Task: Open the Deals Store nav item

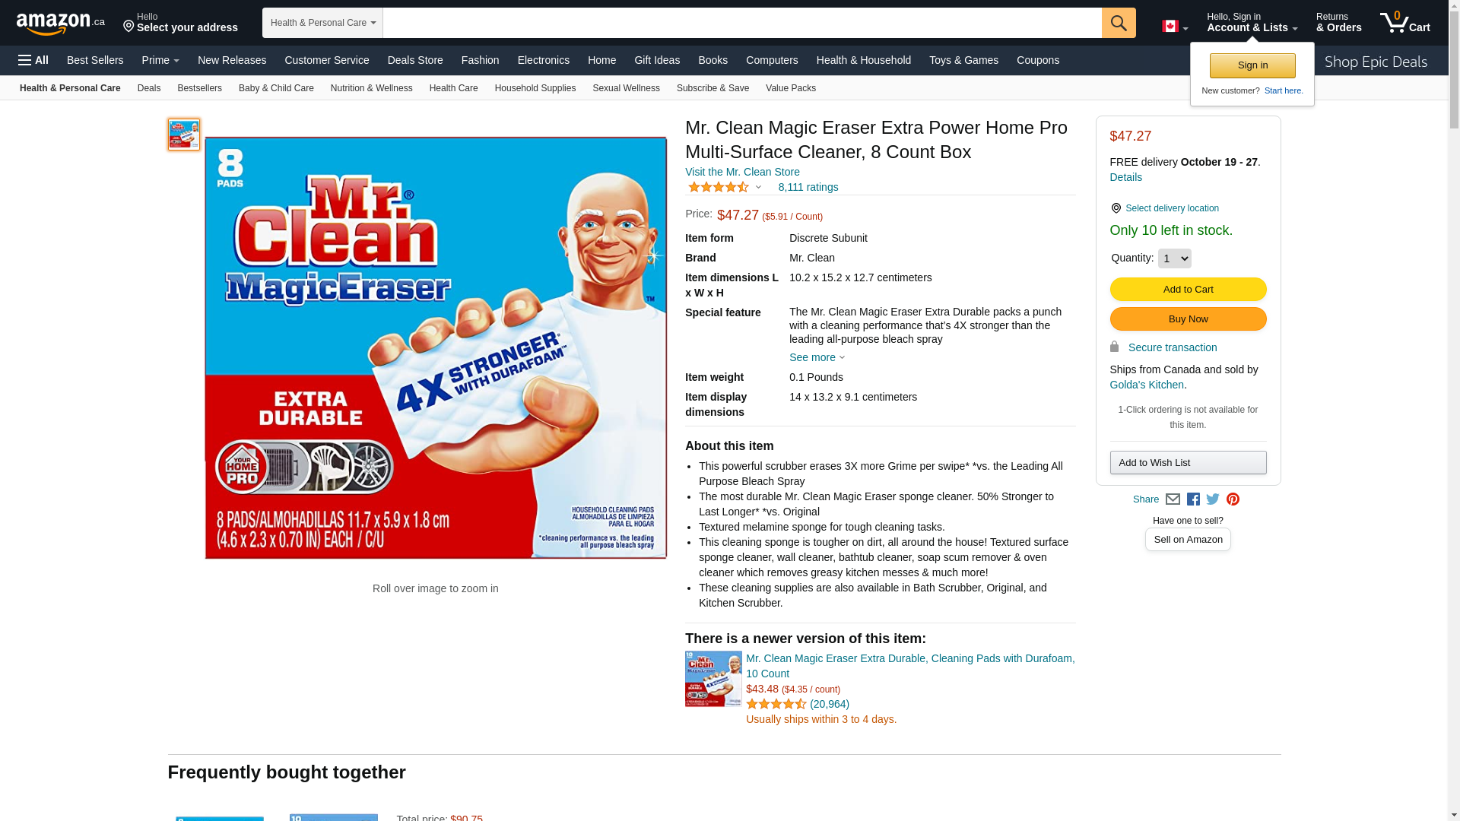Action: pos(415,60)
